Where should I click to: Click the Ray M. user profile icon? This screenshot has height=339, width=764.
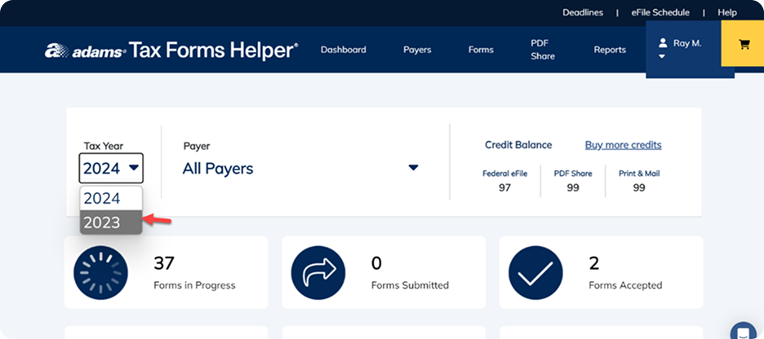(x=663, y=43)
